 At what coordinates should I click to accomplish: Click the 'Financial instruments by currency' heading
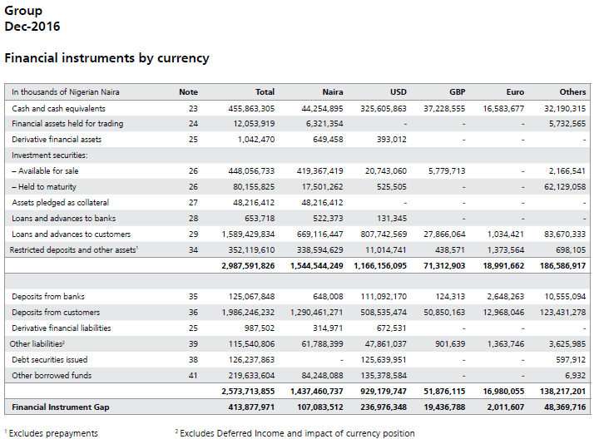[x=106, y=58]
